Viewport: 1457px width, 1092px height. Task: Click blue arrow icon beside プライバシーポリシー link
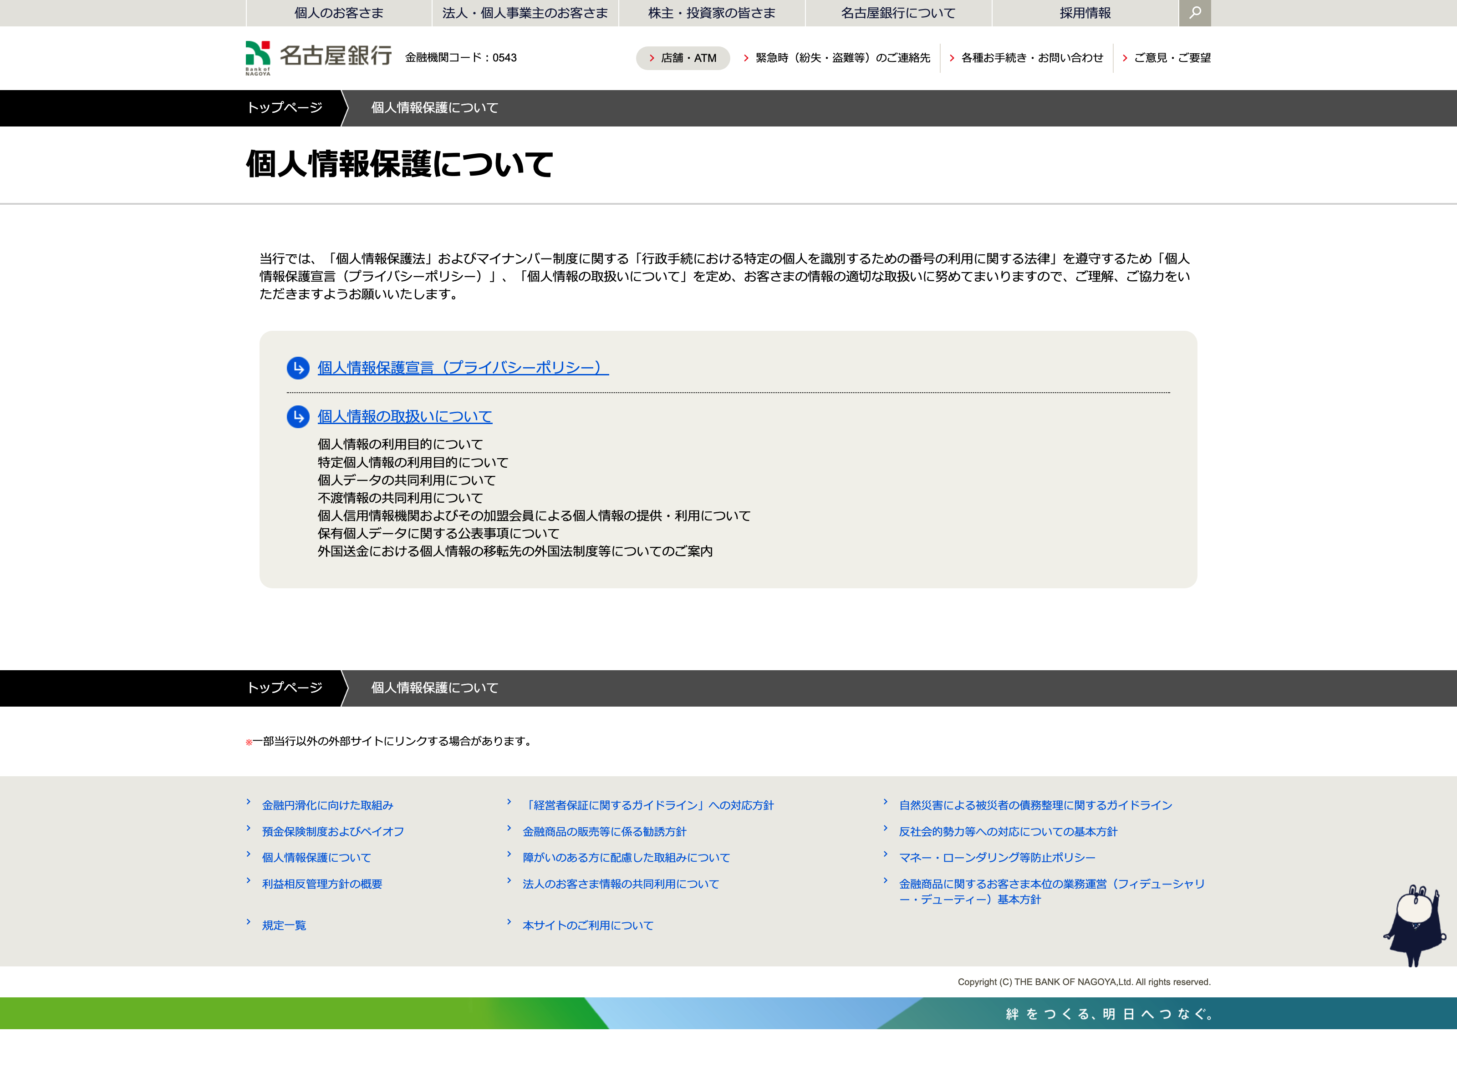point(298,368)
